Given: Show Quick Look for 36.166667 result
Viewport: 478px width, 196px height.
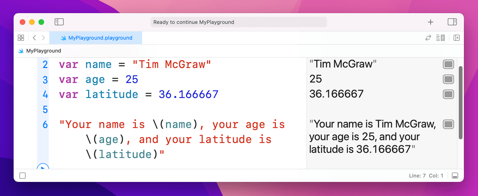Looking at the screenshot, I should click(x=448, y=94).
